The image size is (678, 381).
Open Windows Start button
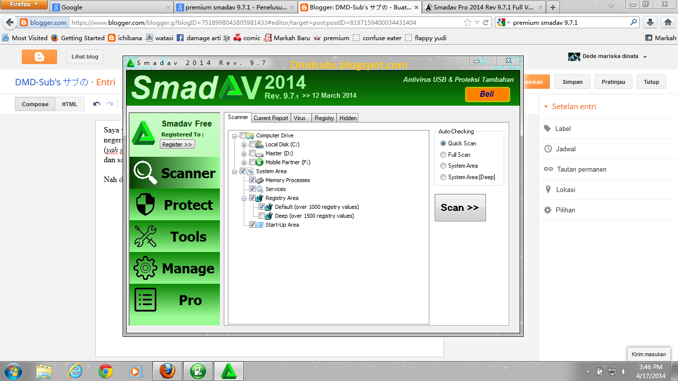(x=12, y=371)
